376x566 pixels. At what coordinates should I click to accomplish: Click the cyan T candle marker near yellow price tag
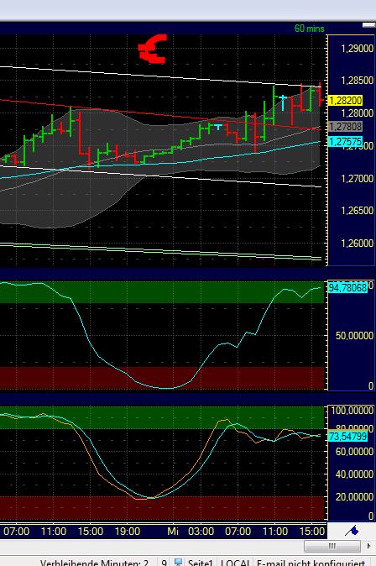[283, 102]
